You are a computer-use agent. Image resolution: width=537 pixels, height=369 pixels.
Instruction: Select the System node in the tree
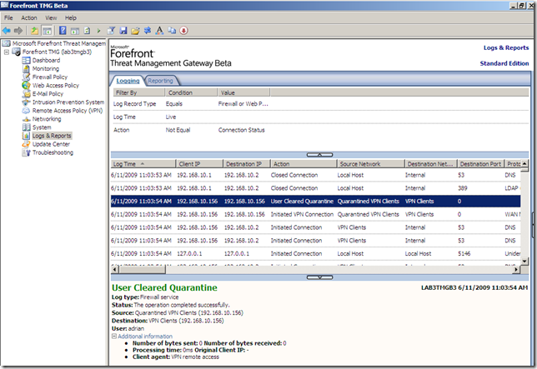click(x=42, y=127)
